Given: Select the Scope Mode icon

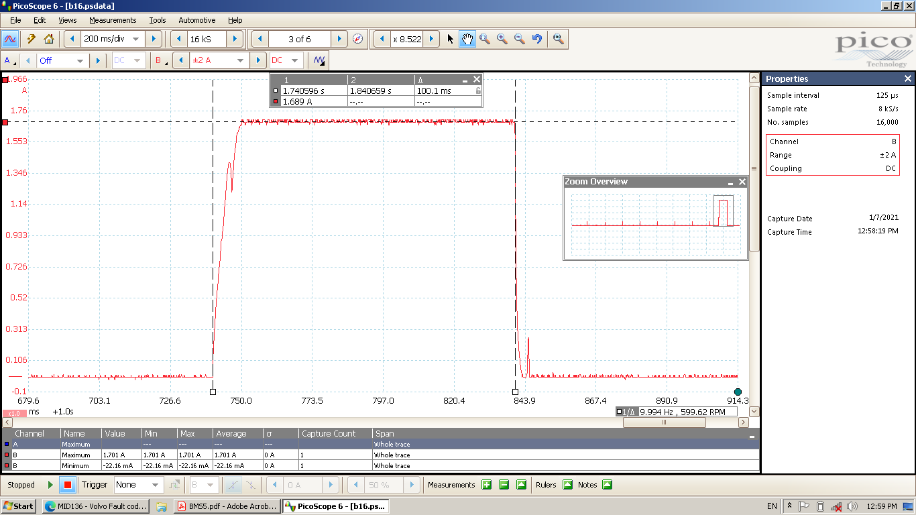Looking at the screenshot, I should coord(10,39).
